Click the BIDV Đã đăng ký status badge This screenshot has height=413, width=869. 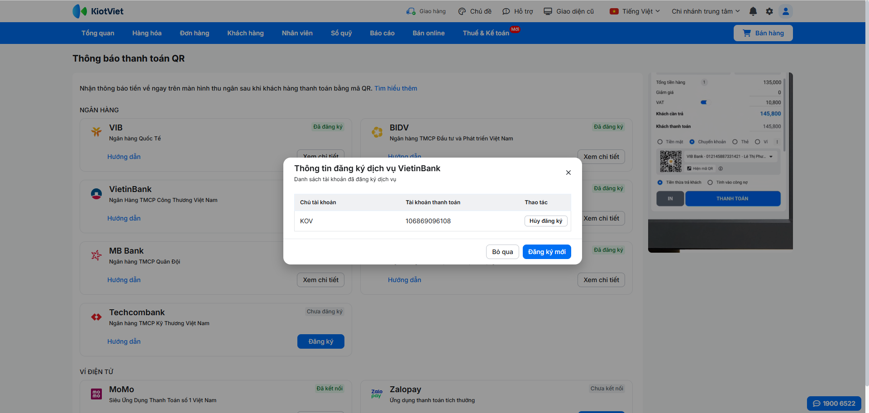coord(608,127)
